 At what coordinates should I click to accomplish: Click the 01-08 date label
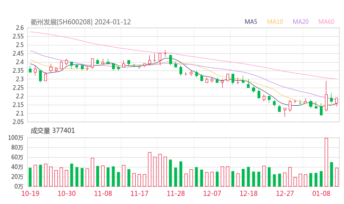point(321,193)
